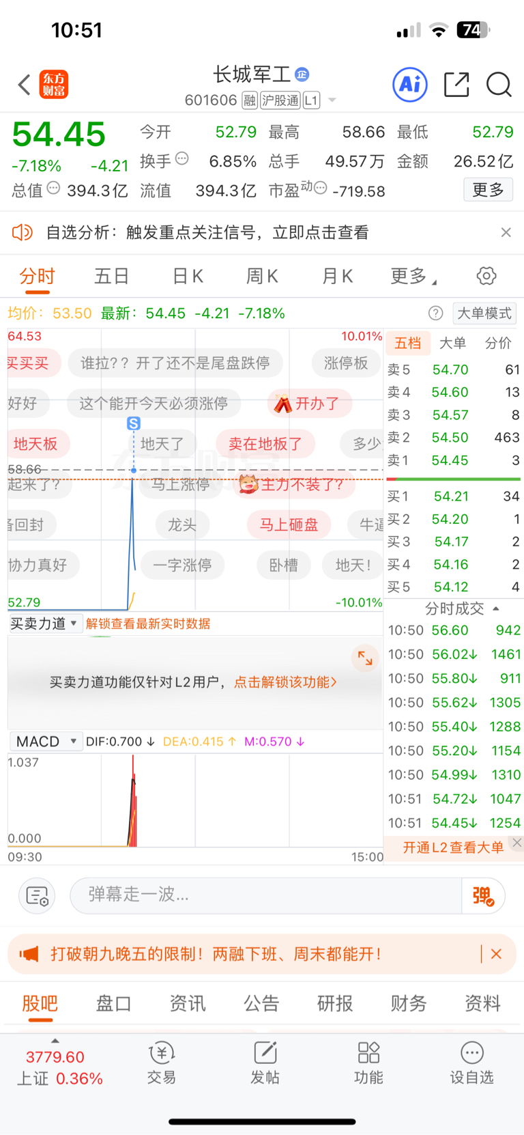Open the 东方财富 logo icon
Screen dimensions: 524x1135
coord(54,85)
